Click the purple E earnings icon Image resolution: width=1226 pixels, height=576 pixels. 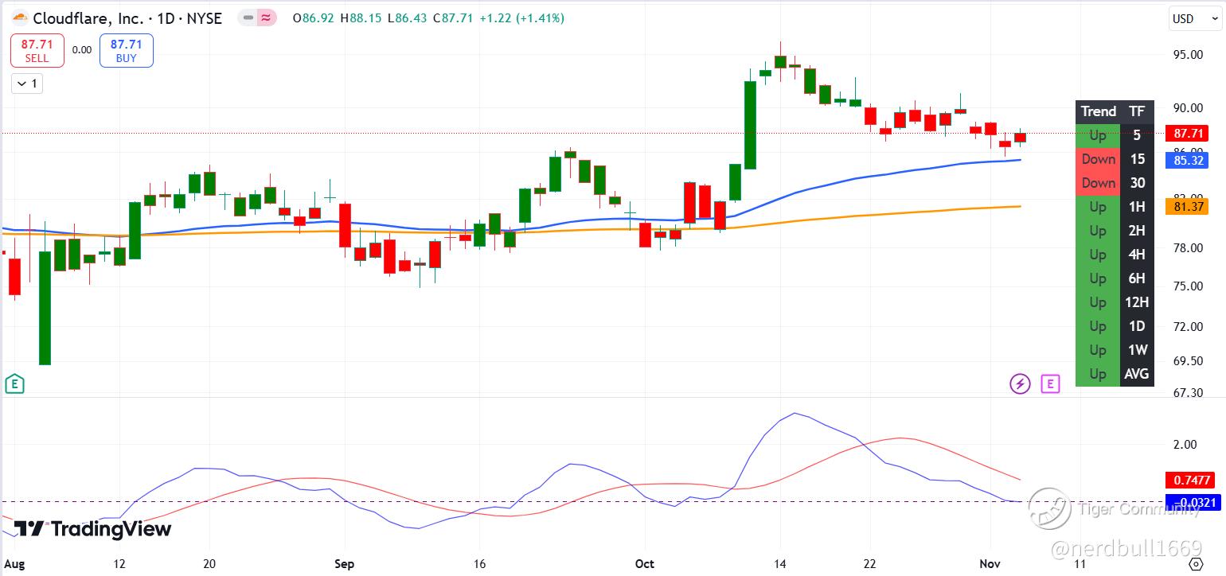click(1050, 384)
